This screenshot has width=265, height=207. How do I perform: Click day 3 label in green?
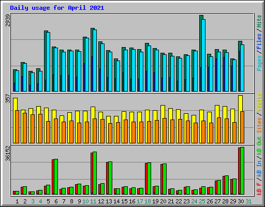[x=33, y=201]
